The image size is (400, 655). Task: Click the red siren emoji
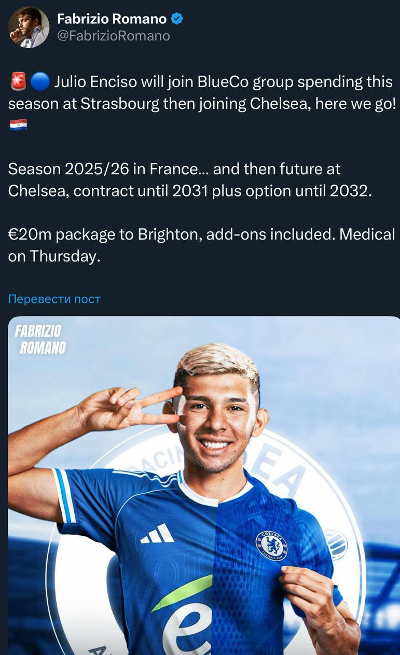pos(19,81)
